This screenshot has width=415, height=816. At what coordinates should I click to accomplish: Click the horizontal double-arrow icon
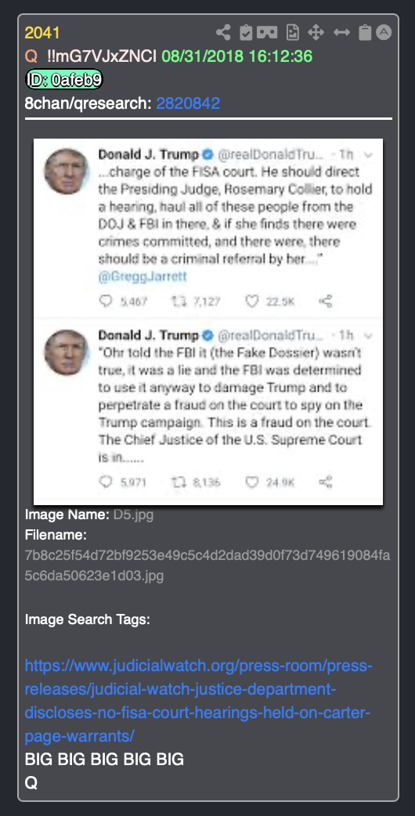point(341,33)
